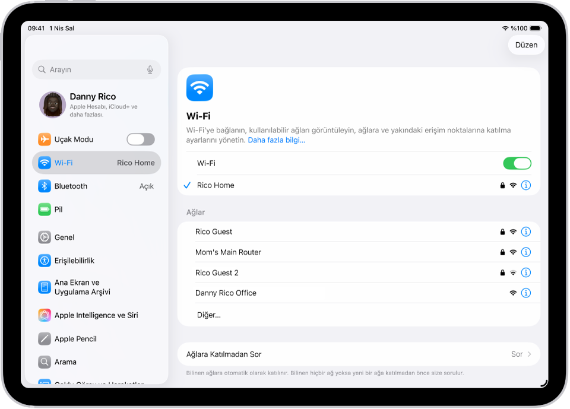Open the Pil settings item

pos(96,210)
